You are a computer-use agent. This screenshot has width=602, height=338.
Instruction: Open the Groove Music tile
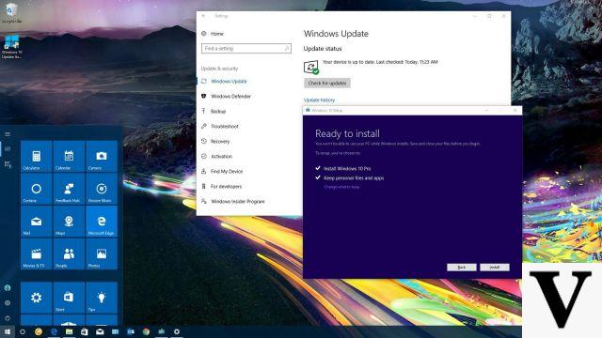click(102, 189)
